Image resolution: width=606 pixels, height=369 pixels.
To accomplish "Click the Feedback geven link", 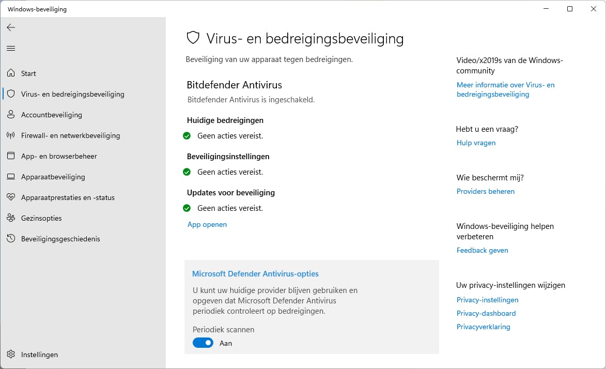I will click(x=482, y=250).
